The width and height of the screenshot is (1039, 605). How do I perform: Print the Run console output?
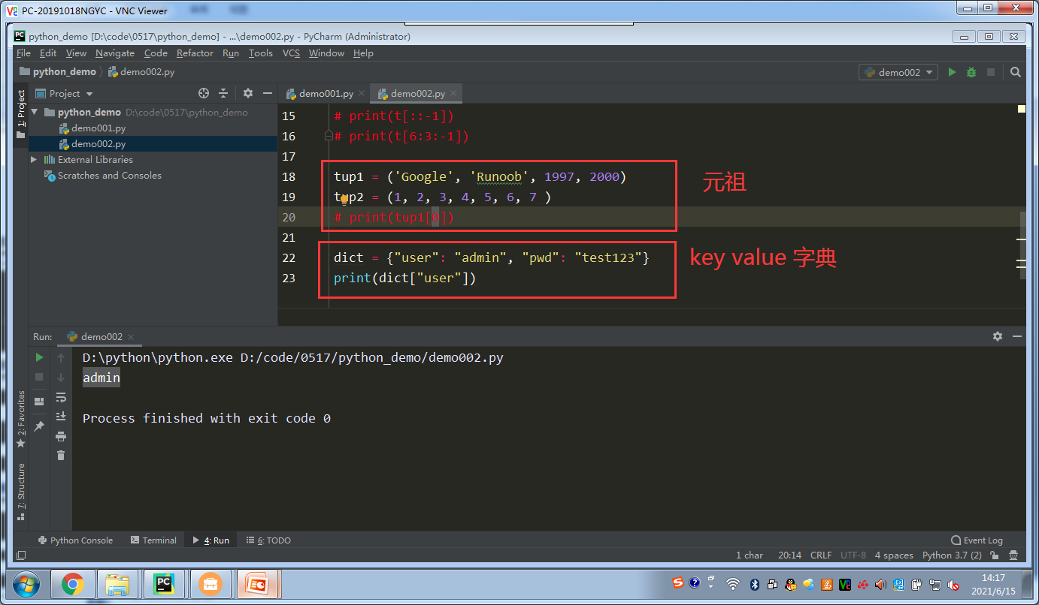click(61, 436)
